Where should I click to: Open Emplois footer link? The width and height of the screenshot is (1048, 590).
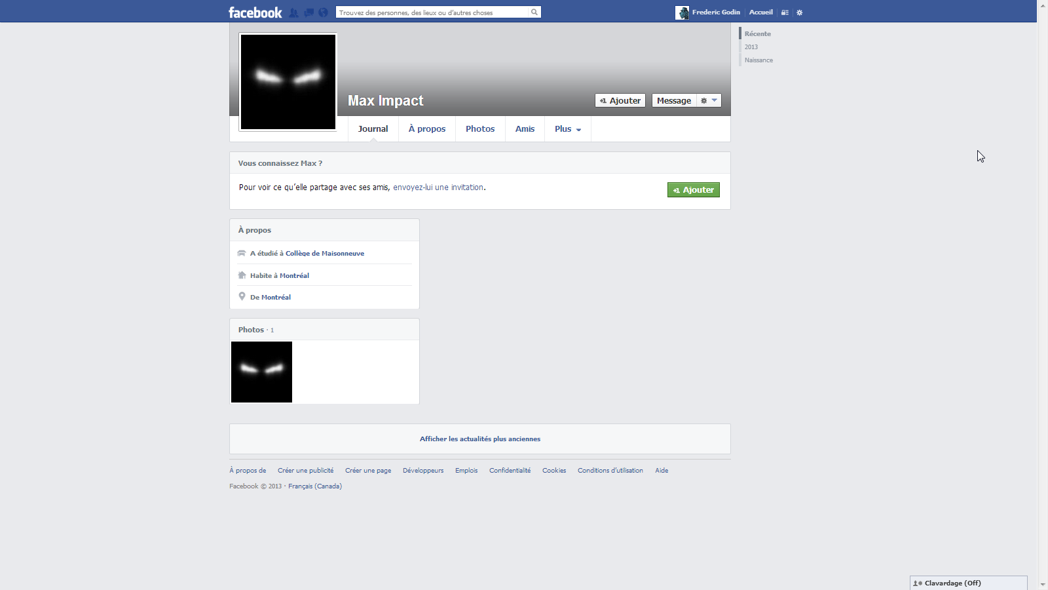tap(466, 470)
